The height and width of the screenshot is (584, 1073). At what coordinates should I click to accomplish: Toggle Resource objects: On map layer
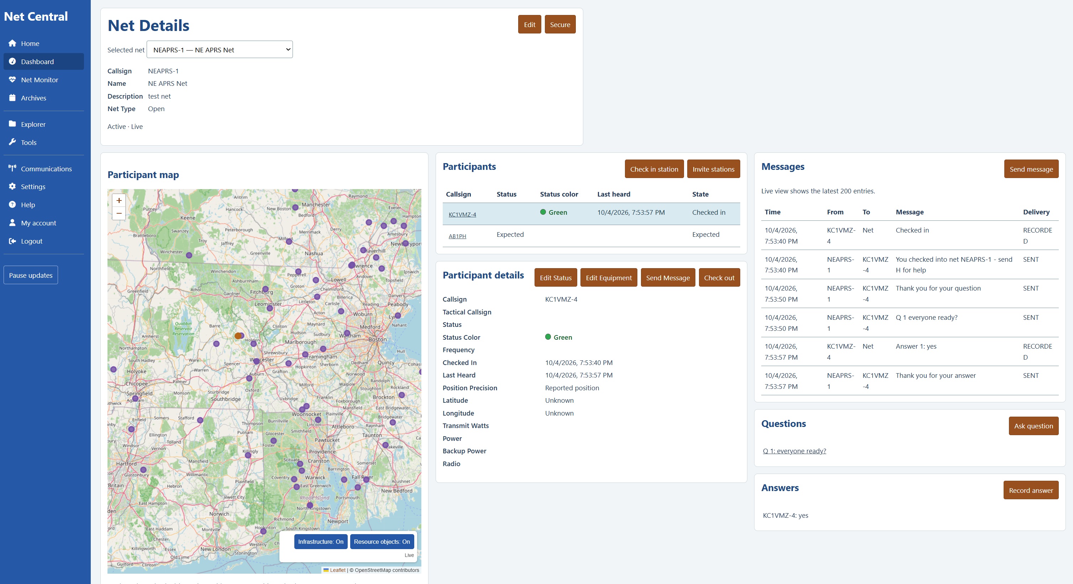pos(382,542)
